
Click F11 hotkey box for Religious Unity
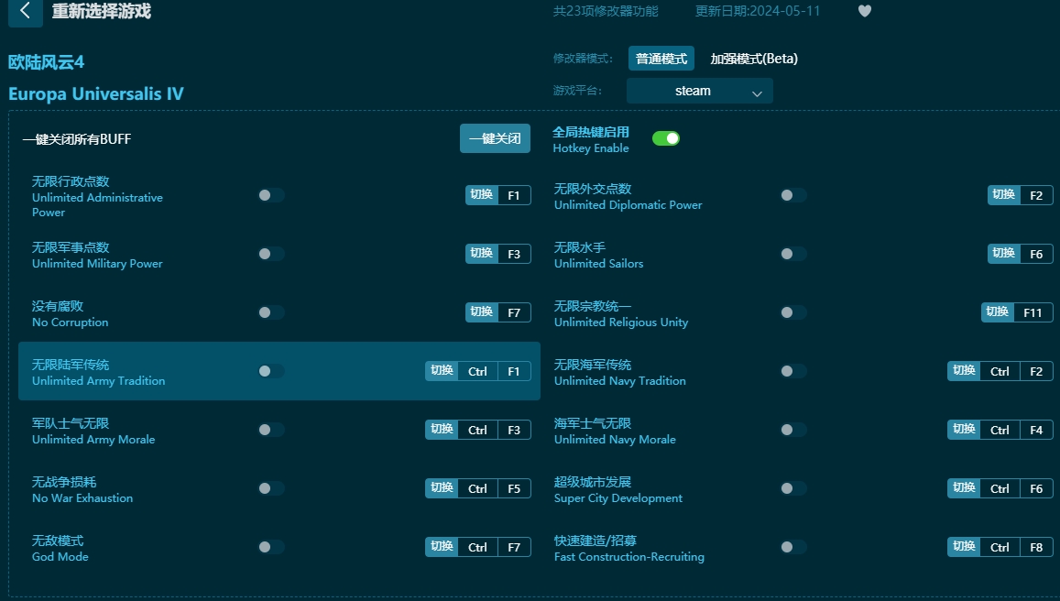point(1033,312)
